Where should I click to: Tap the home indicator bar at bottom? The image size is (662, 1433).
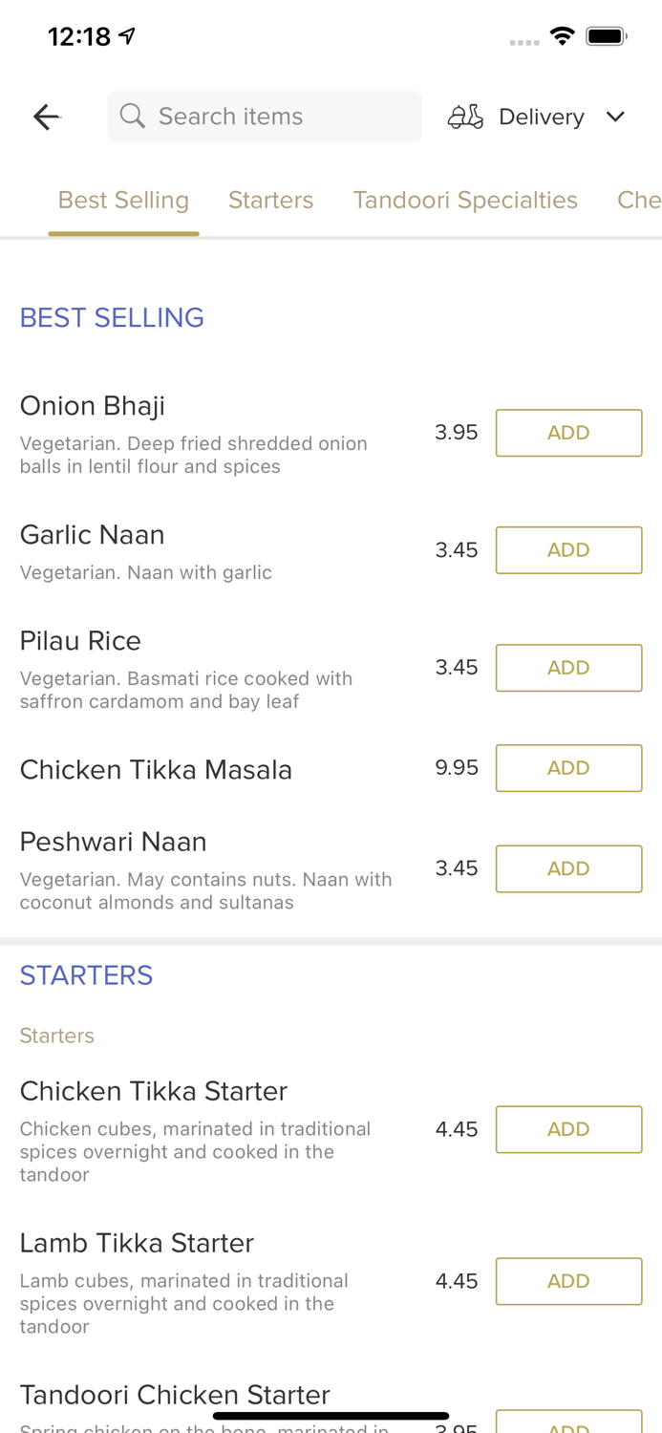coord(331,1414)
